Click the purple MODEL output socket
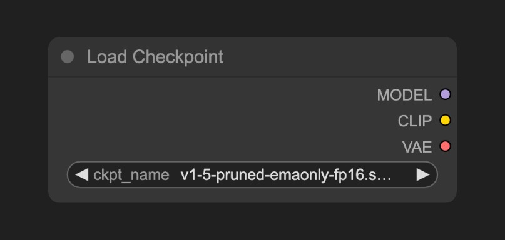Viewport: 505px width, 240px height. (x=445, y=94)
